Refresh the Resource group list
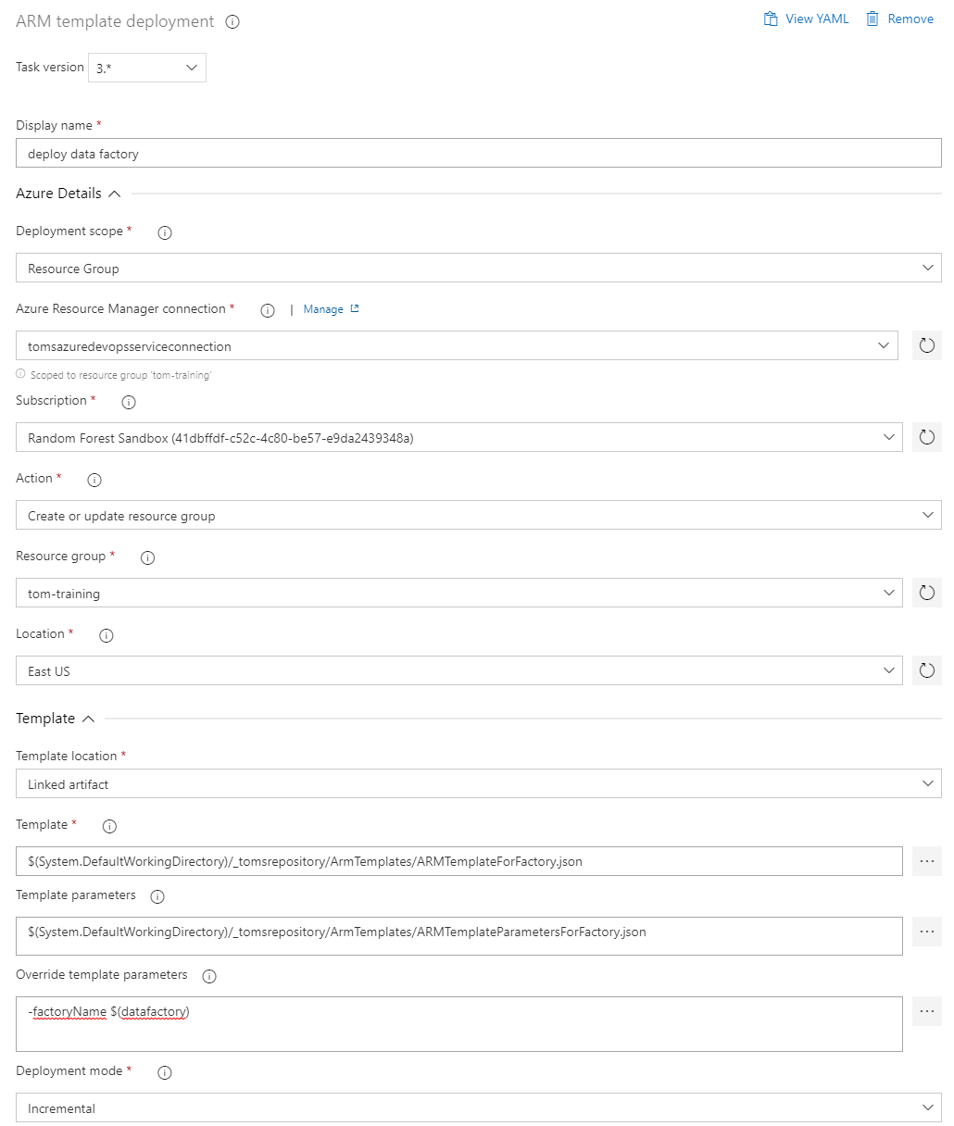The image size is (954, 1126). pyautogui.click(x=926, y=594)
